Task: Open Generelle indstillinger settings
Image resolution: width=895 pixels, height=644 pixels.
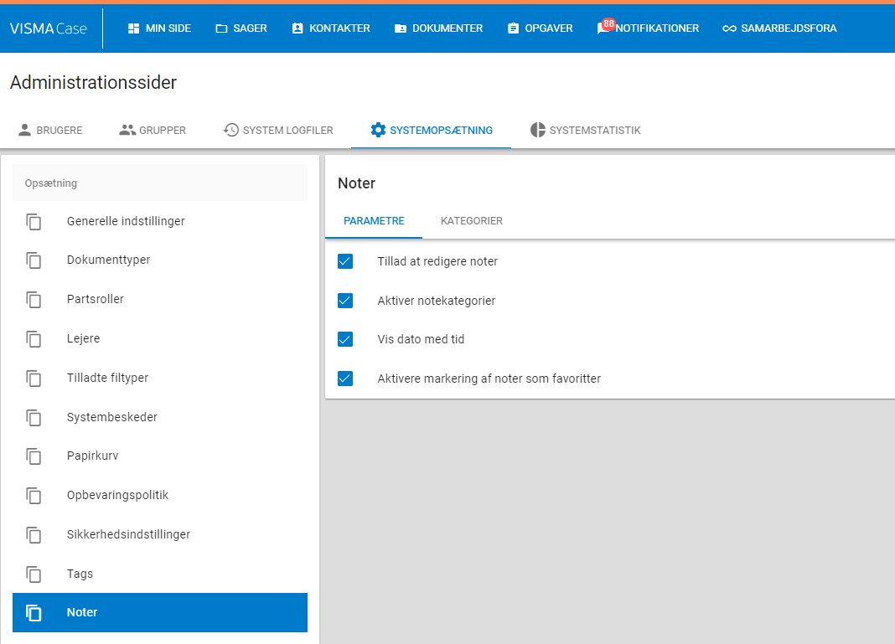Action: click(160, 221)
